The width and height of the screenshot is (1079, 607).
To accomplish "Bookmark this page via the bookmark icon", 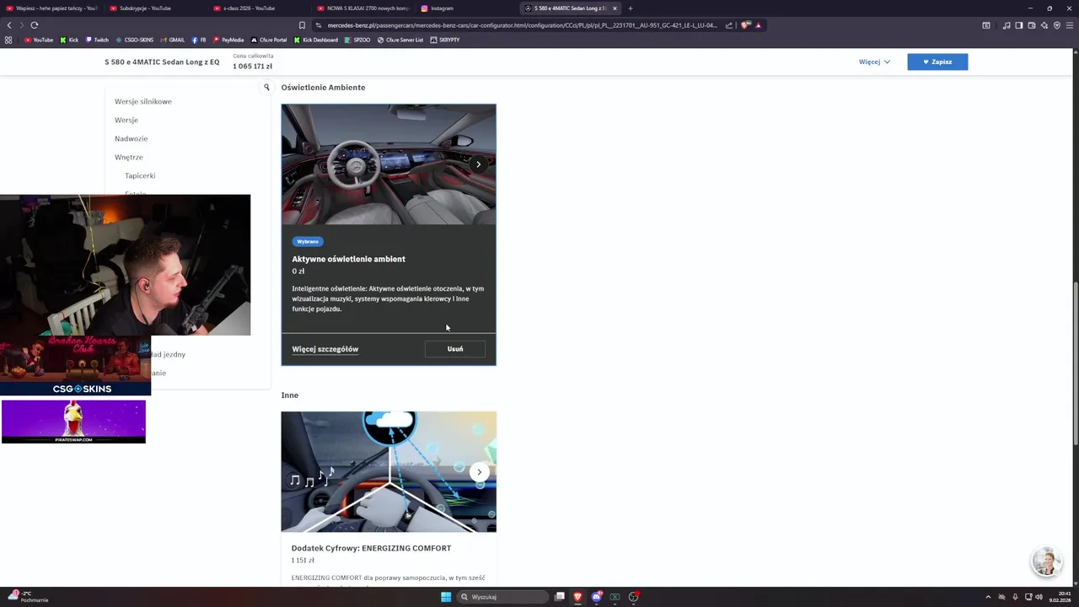I will (x=302, y=25).
